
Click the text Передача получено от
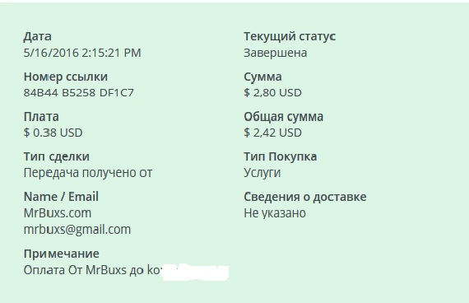coord(88,173)
